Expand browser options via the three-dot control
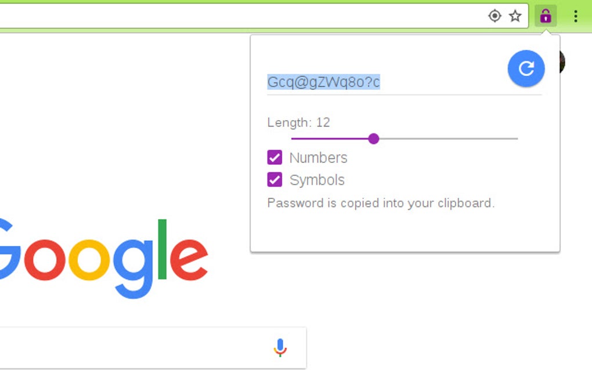The height and width of the screenshot is (370, 592). pos(575,16)
